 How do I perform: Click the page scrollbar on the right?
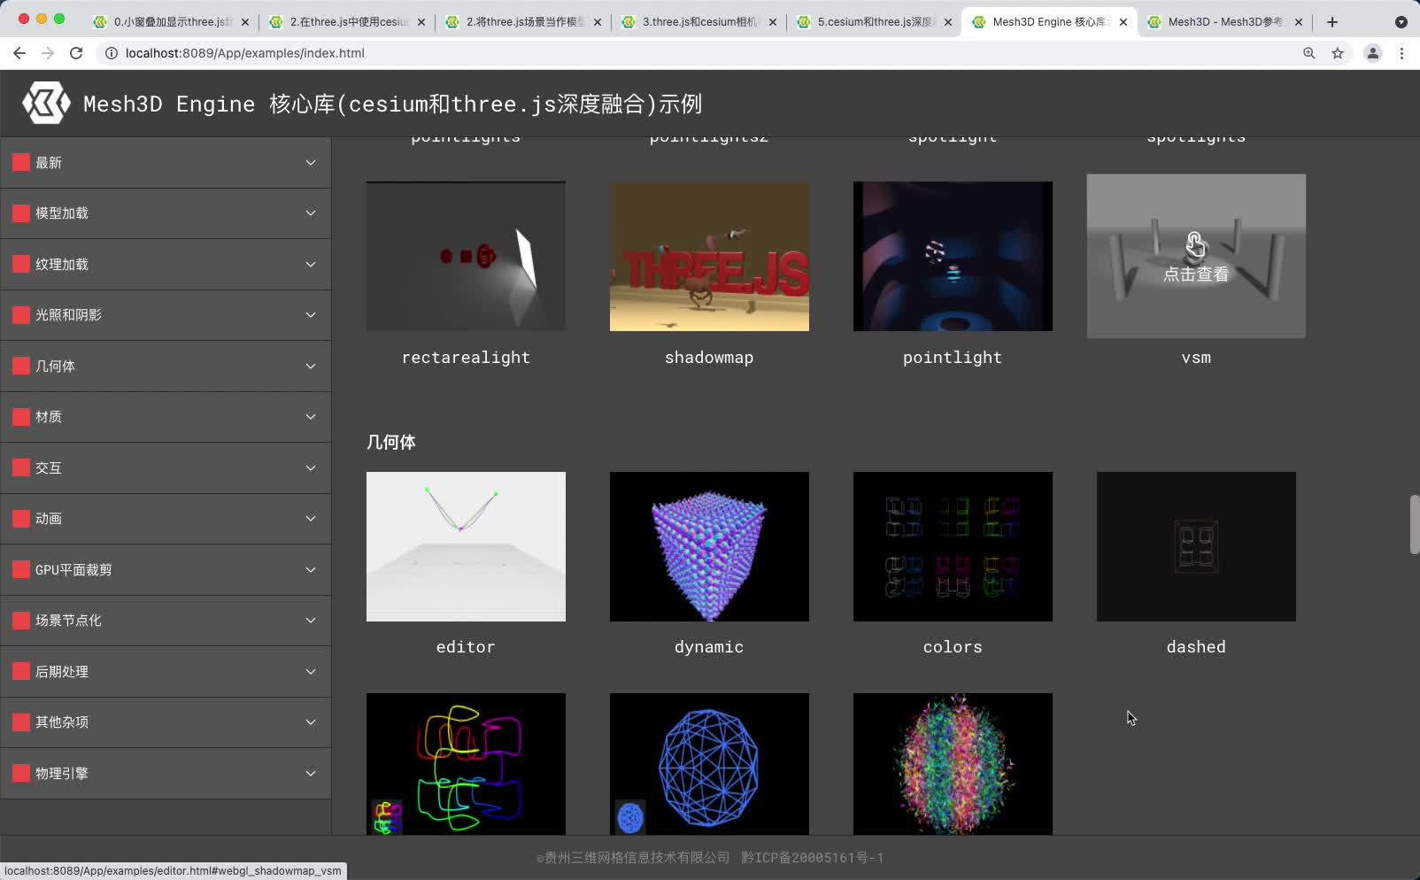point(1414,524)
